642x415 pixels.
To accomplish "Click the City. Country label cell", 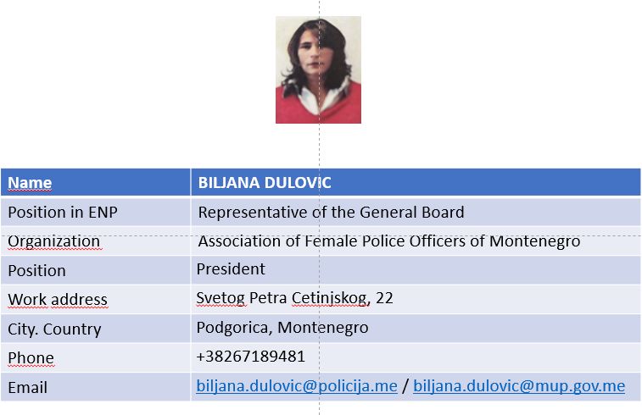I will pyautogui.click(x=95, y=329).
